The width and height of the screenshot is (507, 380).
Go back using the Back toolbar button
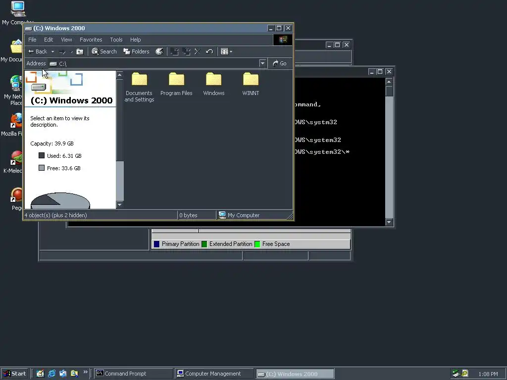tap(38, 51)
